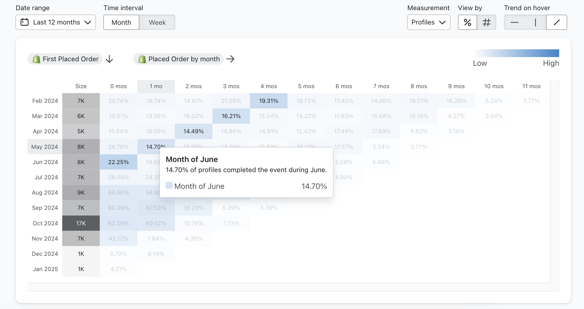Expand the Profiles measurement dropdown

coord(429,22)
